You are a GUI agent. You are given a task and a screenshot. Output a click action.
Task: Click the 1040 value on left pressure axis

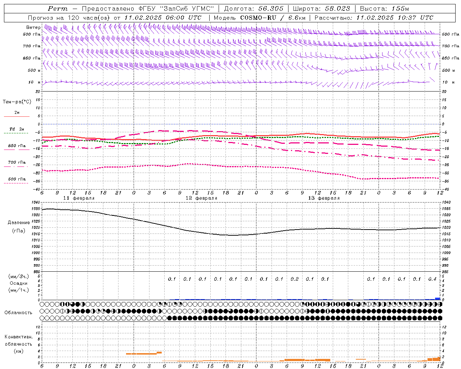pos(36,203)
